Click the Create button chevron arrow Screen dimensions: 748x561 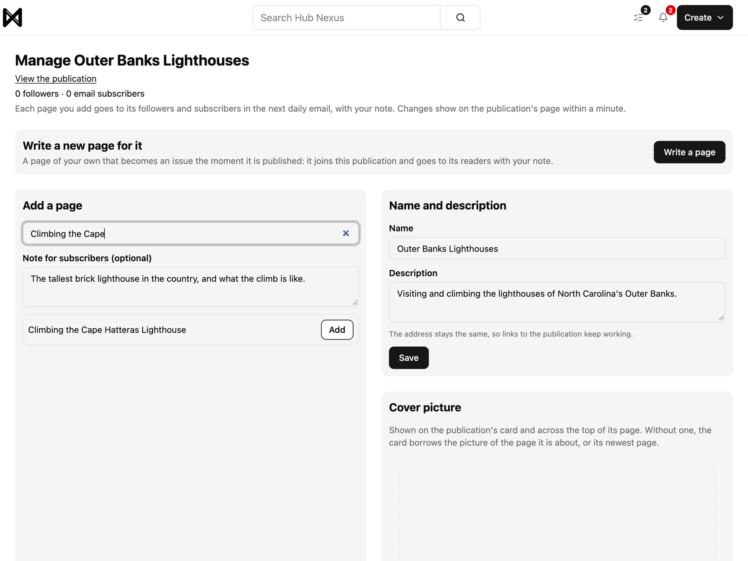tap(721, 17)
